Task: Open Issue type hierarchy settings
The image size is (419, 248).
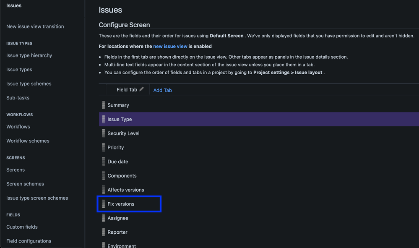Action: (x=29, y=55)
